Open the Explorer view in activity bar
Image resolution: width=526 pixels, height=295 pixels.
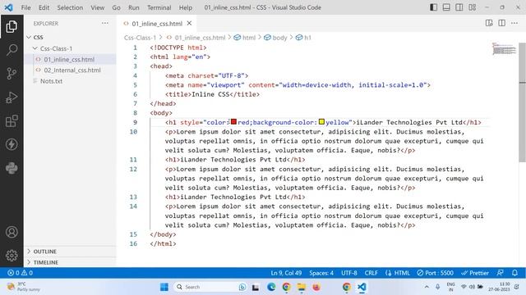[12, 27]
